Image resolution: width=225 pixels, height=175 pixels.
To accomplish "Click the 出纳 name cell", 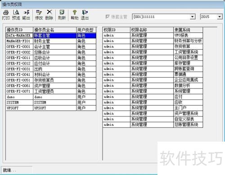I will point(55,69).
